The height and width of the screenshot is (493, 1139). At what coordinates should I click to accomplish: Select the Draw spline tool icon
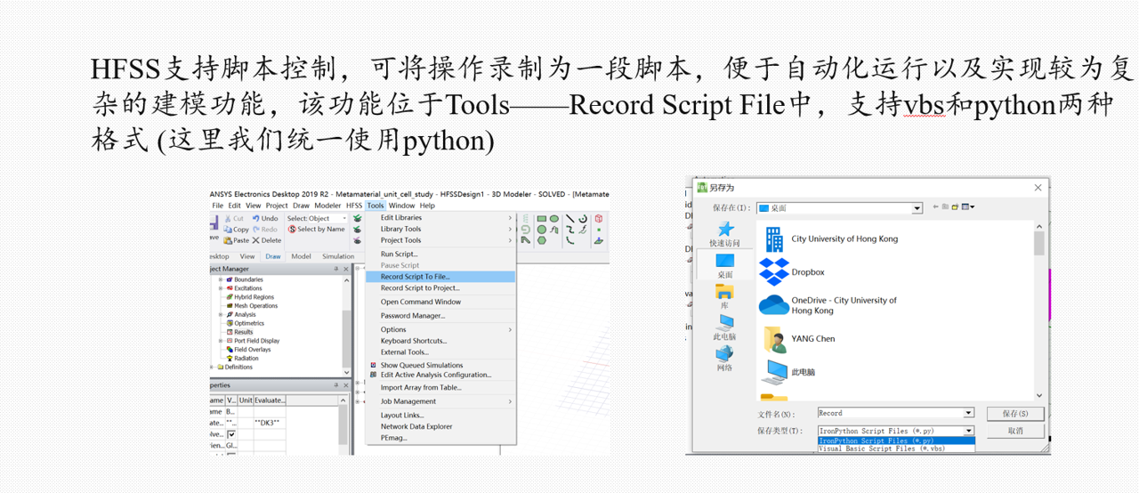[570, 230]
